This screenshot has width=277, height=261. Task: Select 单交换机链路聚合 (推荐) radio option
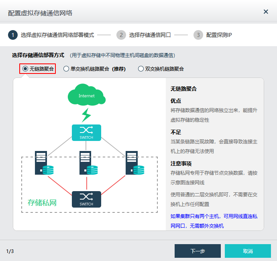coord(67,69)
